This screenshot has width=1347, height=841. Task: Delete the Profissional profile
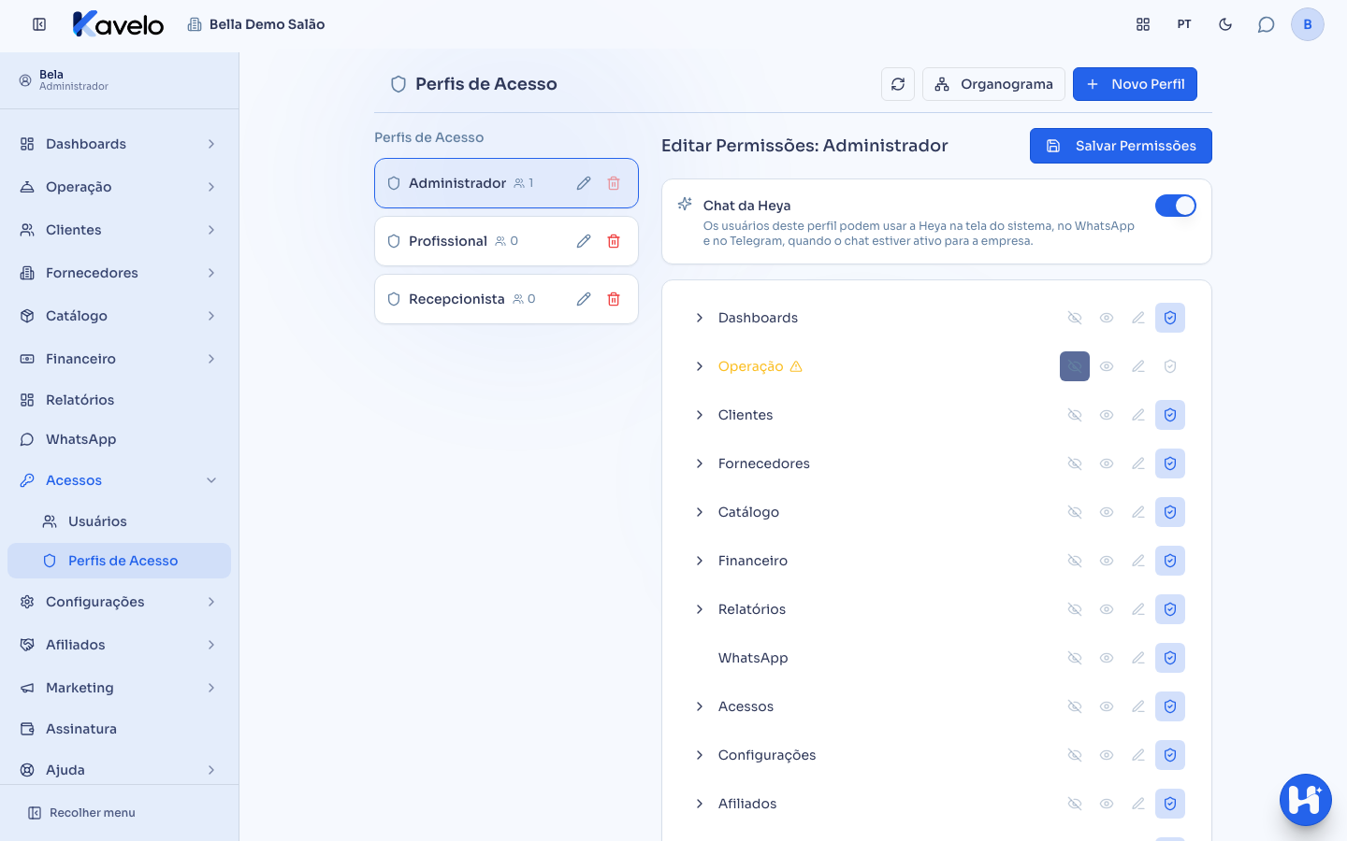pos(614,241)
